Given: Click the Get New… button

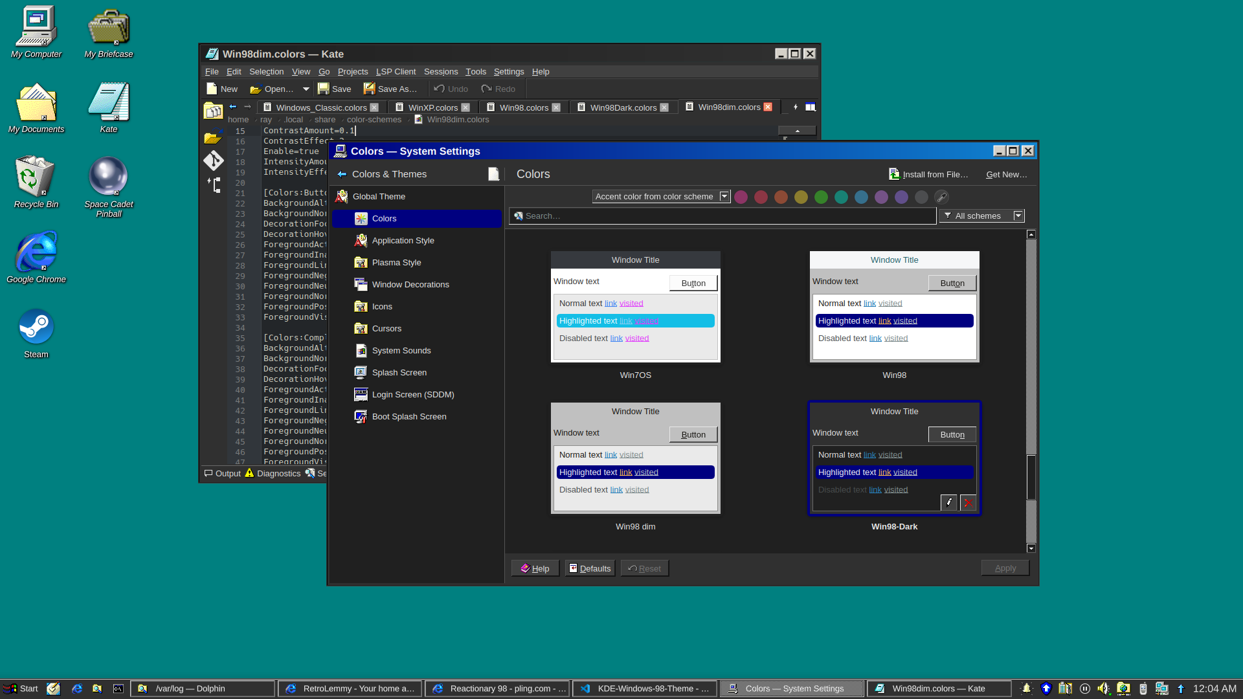Looking at the screenshot, I should point(1006,174).
